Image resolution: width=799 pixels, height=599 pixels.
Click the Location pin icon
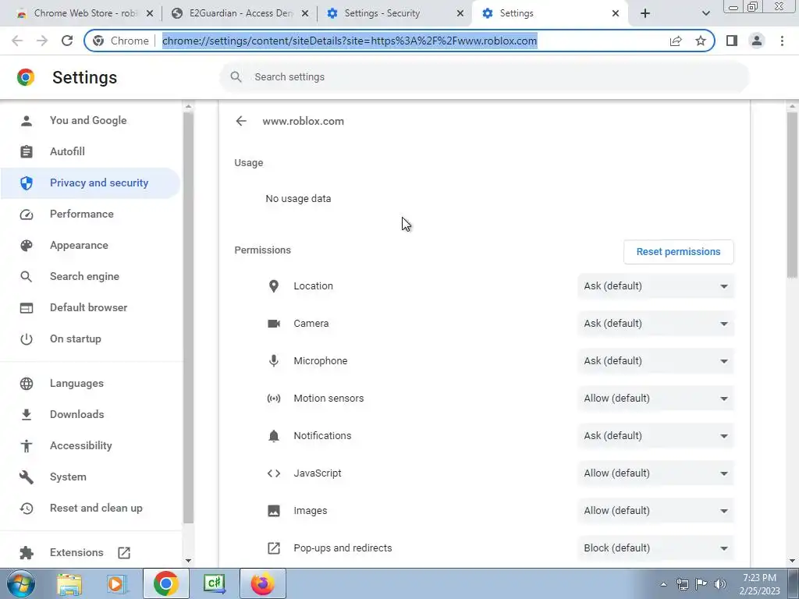(x=274, y=286)
